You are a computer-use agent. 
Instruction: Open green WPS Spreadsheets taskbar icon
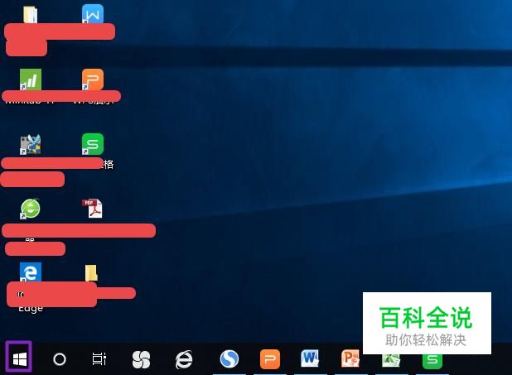click(x=432, y=361)
